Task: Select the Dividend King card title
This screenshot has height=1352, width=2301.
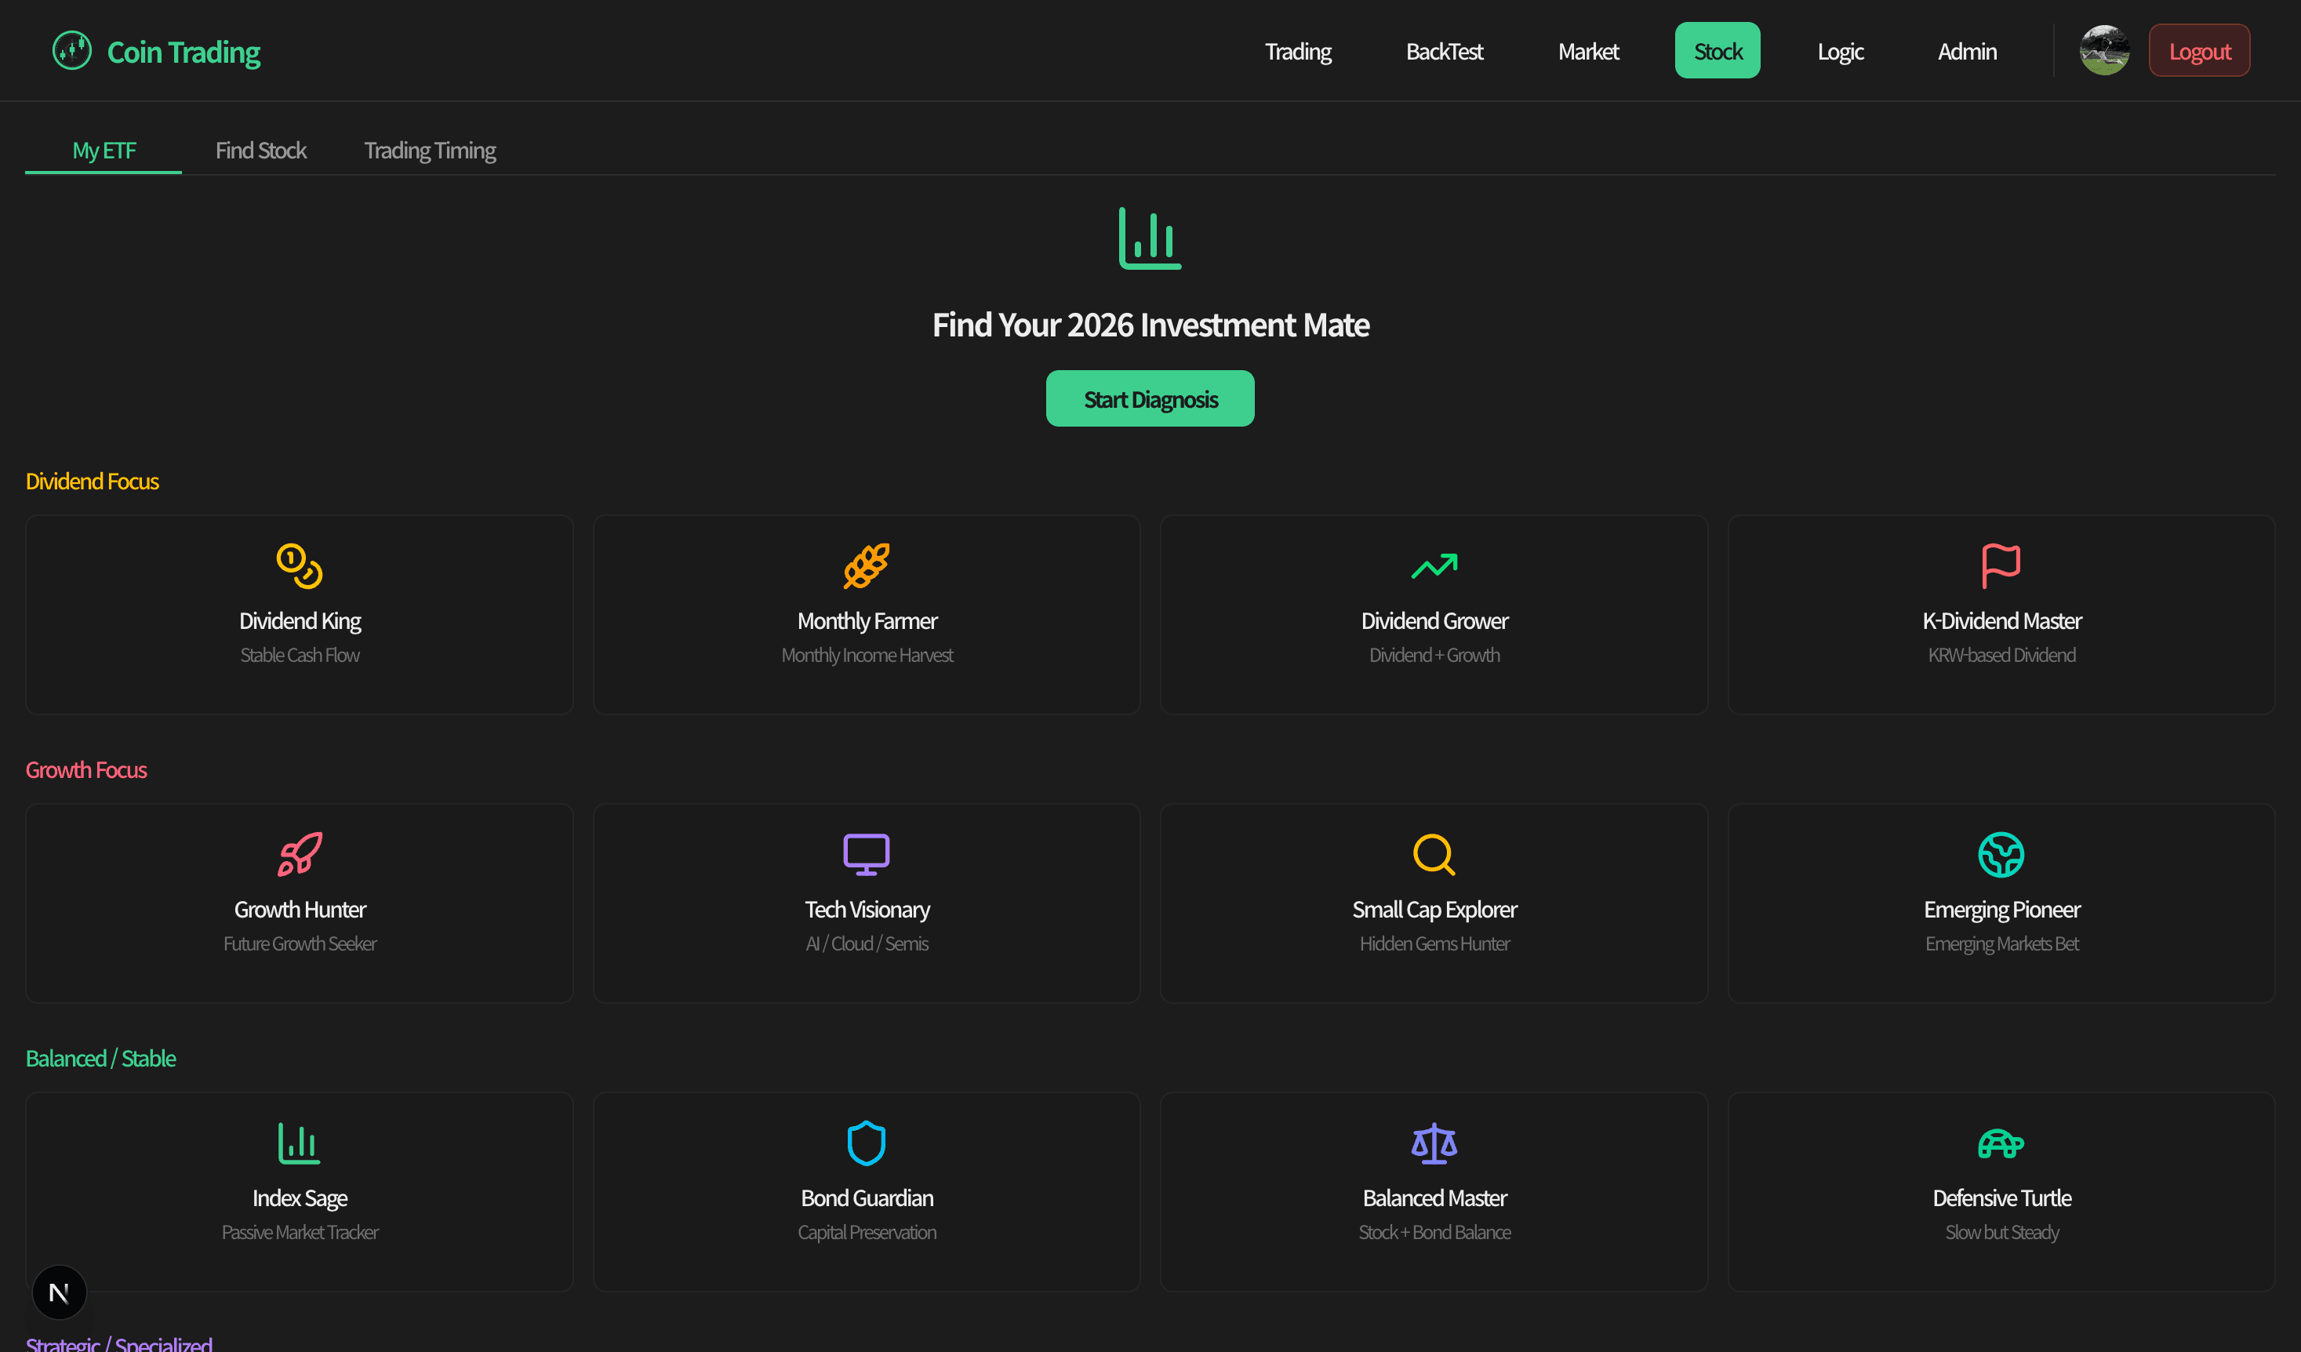Action: pyautogui.click(x=300, y=621)
